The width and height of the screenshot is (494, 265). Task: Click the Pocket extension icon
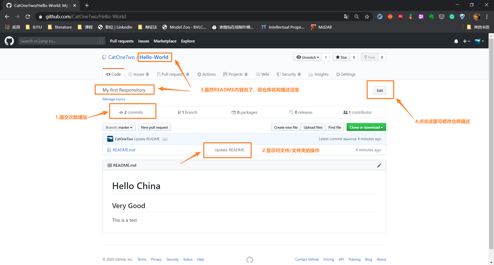point(442,17)
